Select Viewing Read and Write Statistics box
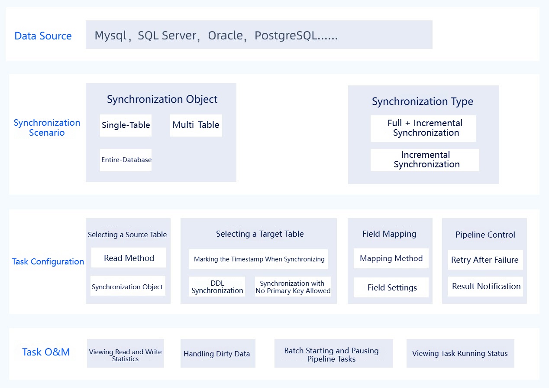Viewport: 549px width, 388px height. [126, 353]
